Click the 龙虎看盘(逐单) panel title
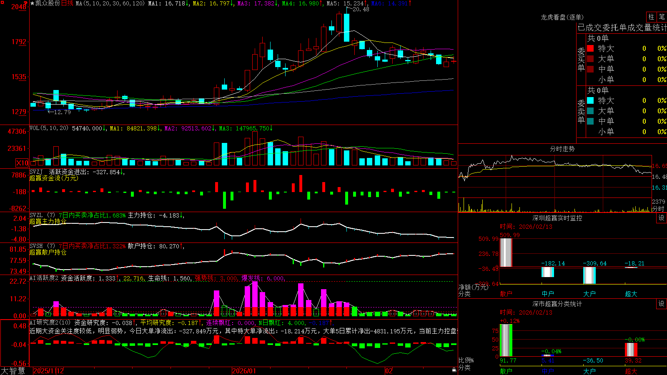Screen dimensions: 667x375 coord(562,17)
